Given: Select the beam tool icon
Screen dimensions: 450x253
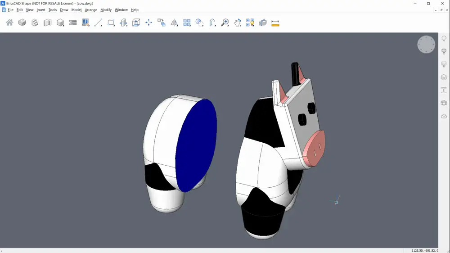Looking at the screenshot, I should [72, 23].
